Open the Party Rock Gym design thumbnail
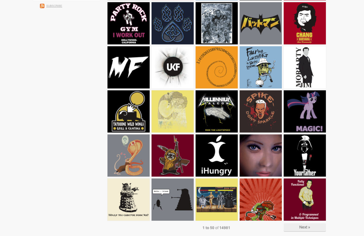 coord(128,23)
